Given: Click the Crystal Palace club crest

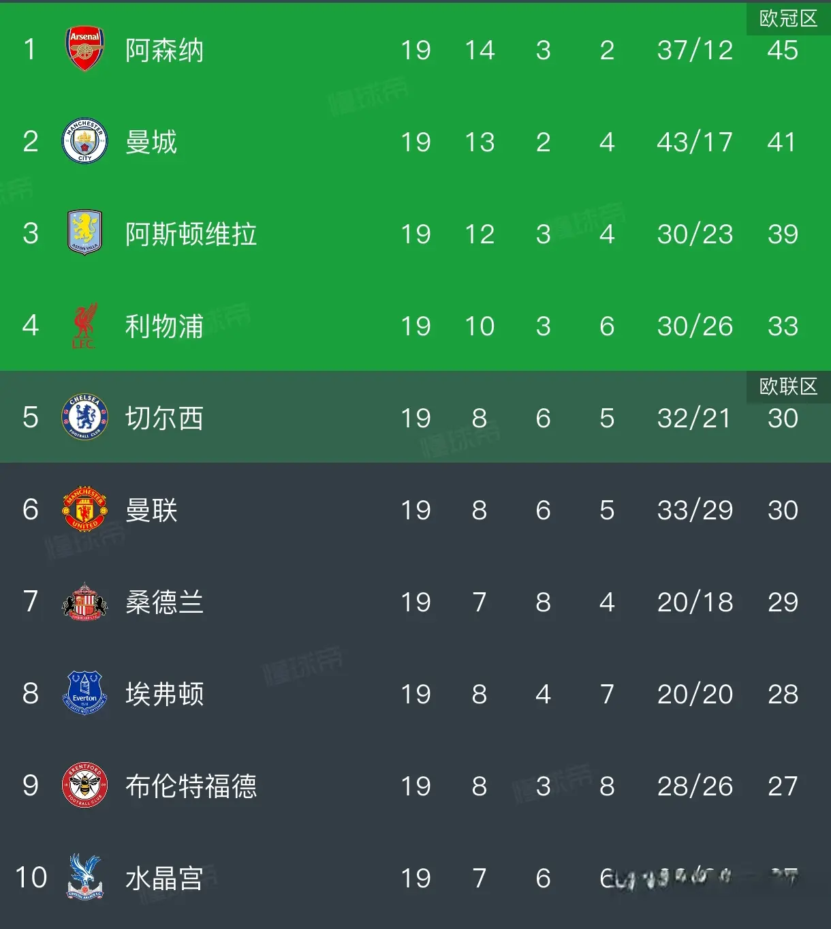Looking at the screenshot, I should [84, 877].
